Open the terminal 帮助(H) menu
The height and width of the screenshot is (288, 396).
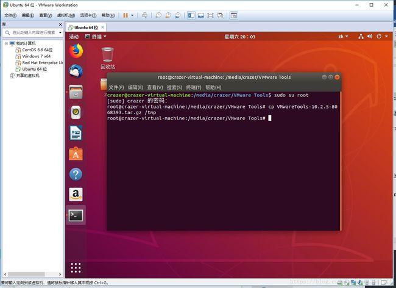(x=213, y=87)
